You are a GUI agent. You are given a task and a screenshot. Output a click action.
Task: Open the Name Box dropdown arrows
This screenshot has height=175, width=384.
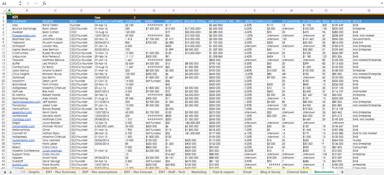(20, 3)
